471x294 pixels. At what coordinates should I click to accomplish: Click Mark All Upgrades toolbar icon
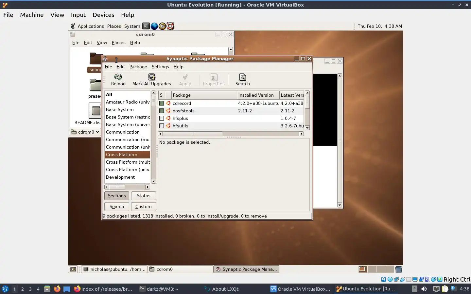[152, 77]
